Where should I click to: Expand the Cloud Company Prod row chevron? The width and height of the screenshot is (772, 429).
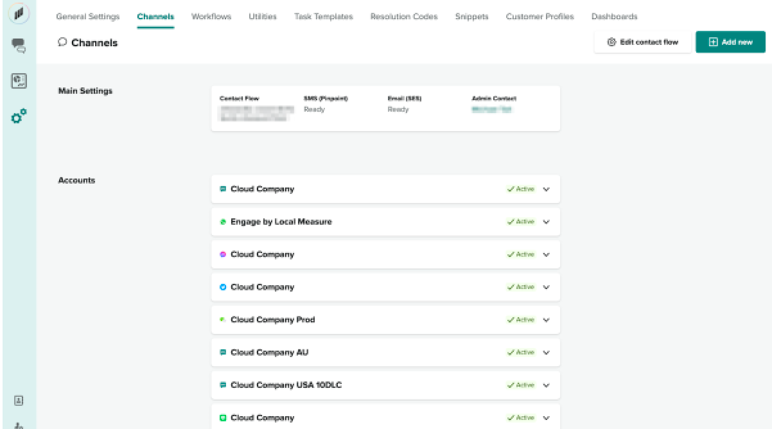(547, 320)
